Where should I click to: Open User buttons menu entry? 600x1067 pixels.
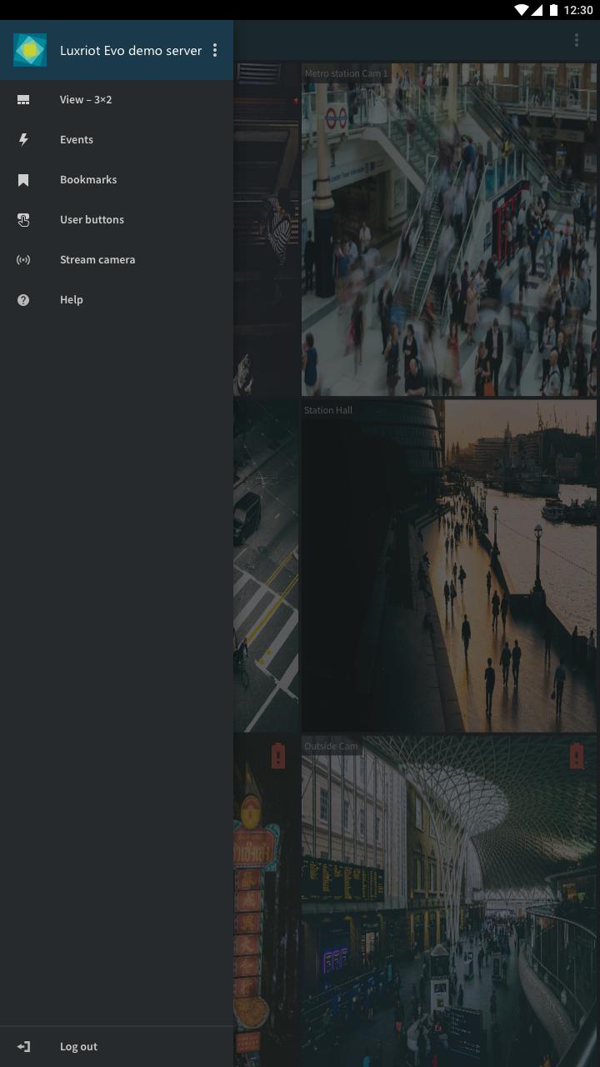(117, 220)
